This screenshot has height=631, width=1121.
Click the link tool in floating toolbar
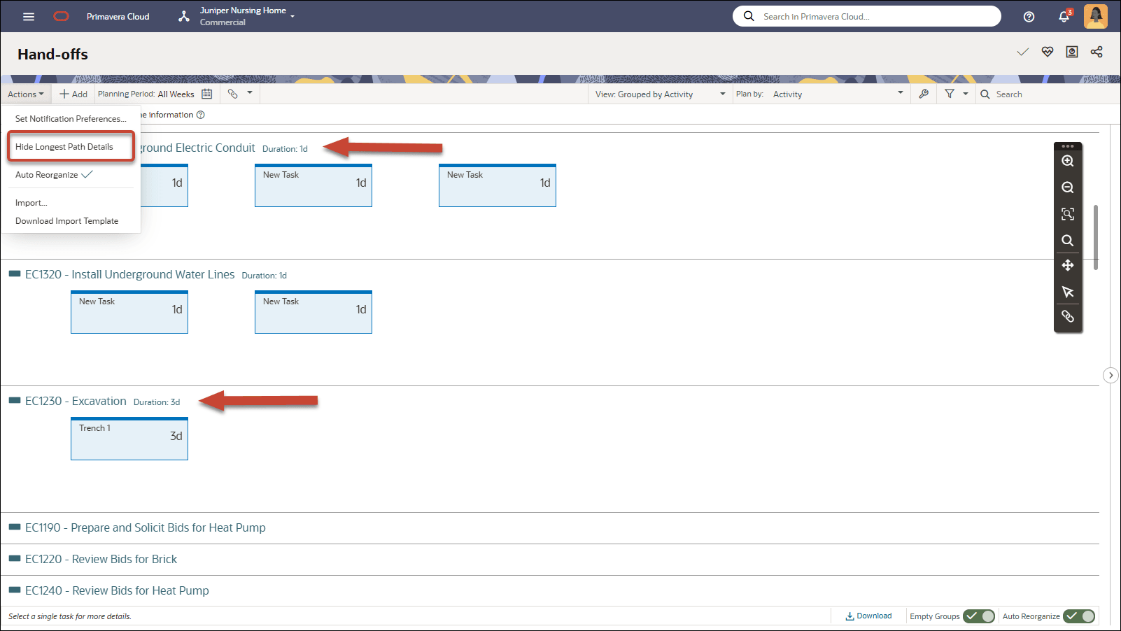point(1068,316)
